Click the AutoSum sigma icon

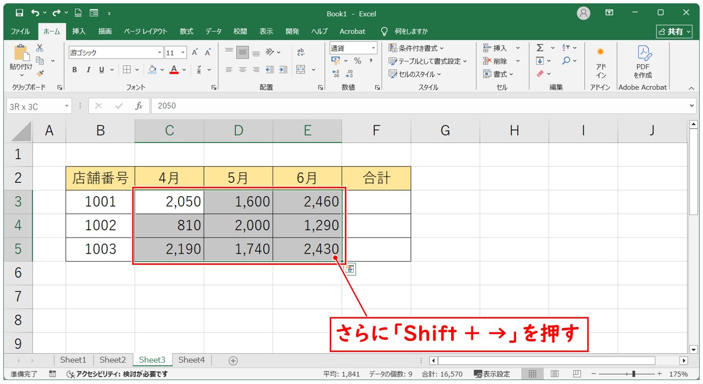tap(540, 48)
